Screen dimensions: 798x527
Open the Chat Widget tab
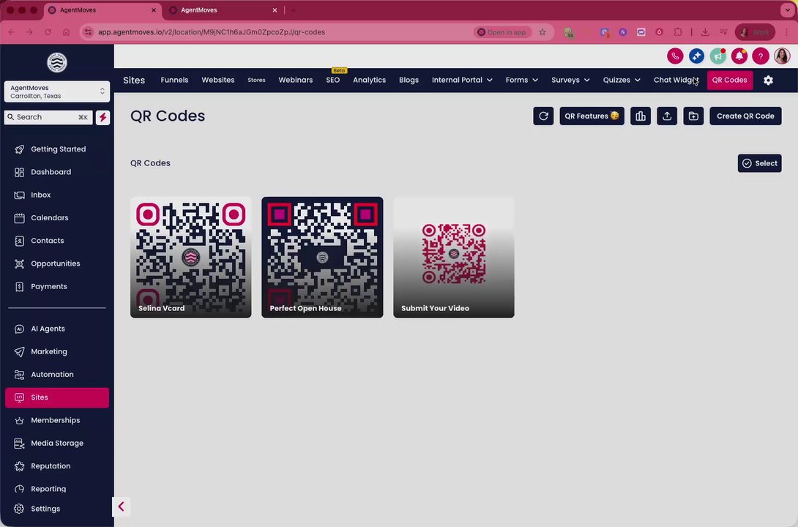pyautogui.click(x=676, y=80)
